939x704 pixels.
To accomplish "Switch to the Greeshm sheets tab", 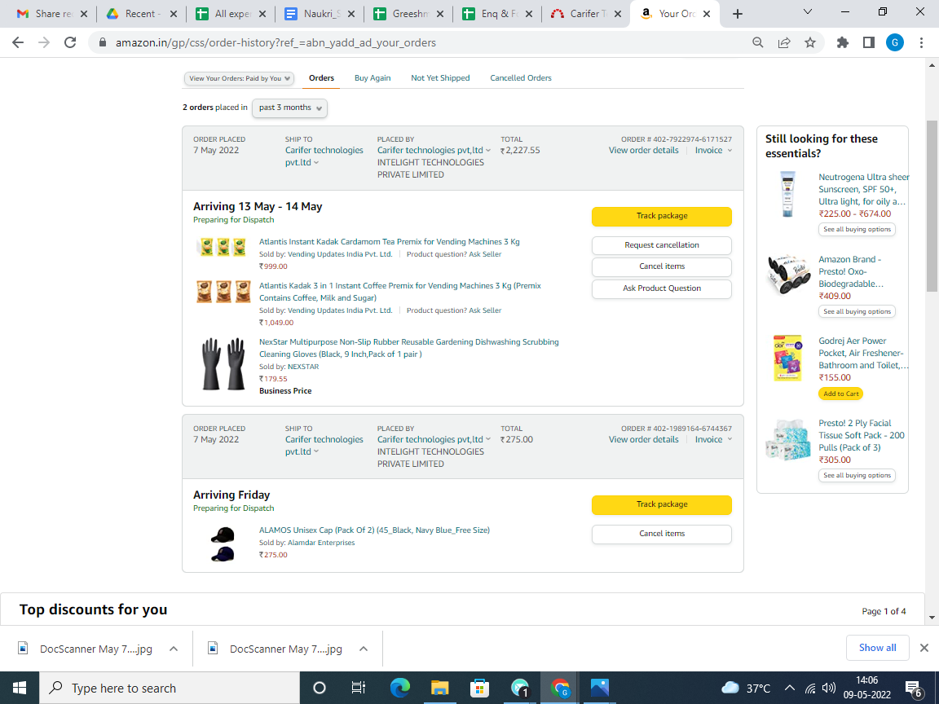I will point(408,14).
